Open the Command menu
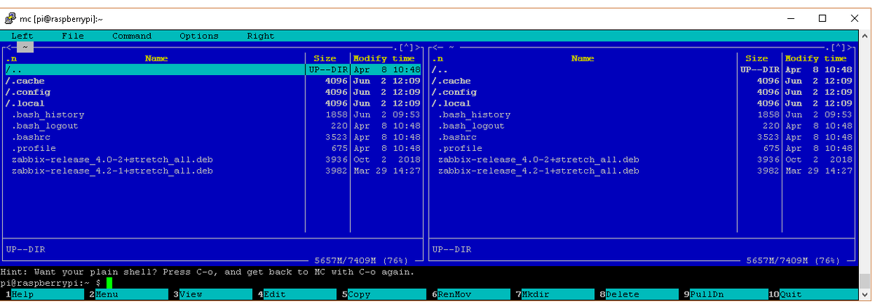875x304 pixels. coord(132,36)
